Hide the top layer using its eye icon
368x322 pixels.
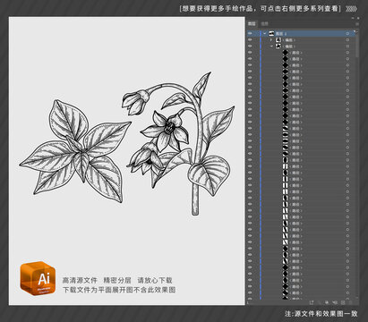(x=250, y=34)
